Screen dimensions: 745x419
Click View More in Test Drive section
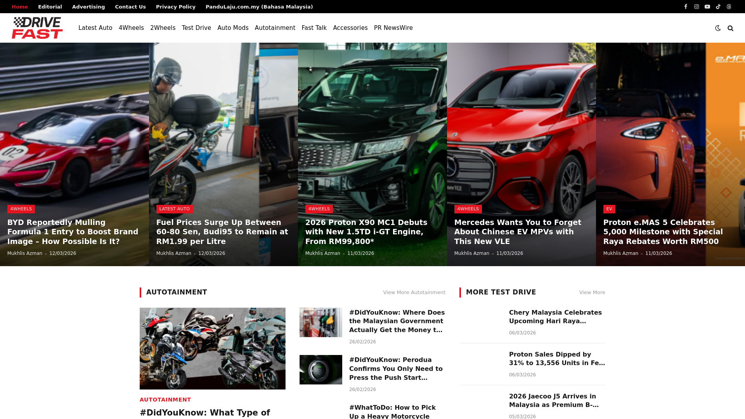click(x=592, y=293)
